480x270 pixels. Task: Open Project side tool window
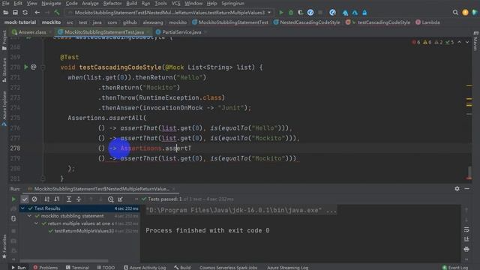tap(4, 40)
